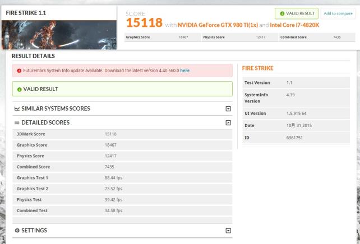Click the Graphics Test 1 row label

33,178
